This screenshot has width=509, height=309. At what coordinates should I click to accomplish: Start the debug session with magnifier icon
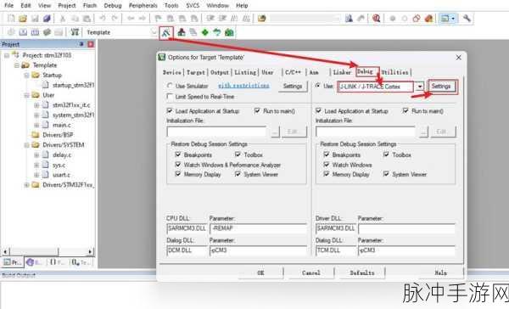tap(376, 18)
